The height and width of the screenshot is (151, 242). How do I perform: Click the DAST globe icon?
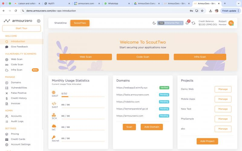[54, 92]
